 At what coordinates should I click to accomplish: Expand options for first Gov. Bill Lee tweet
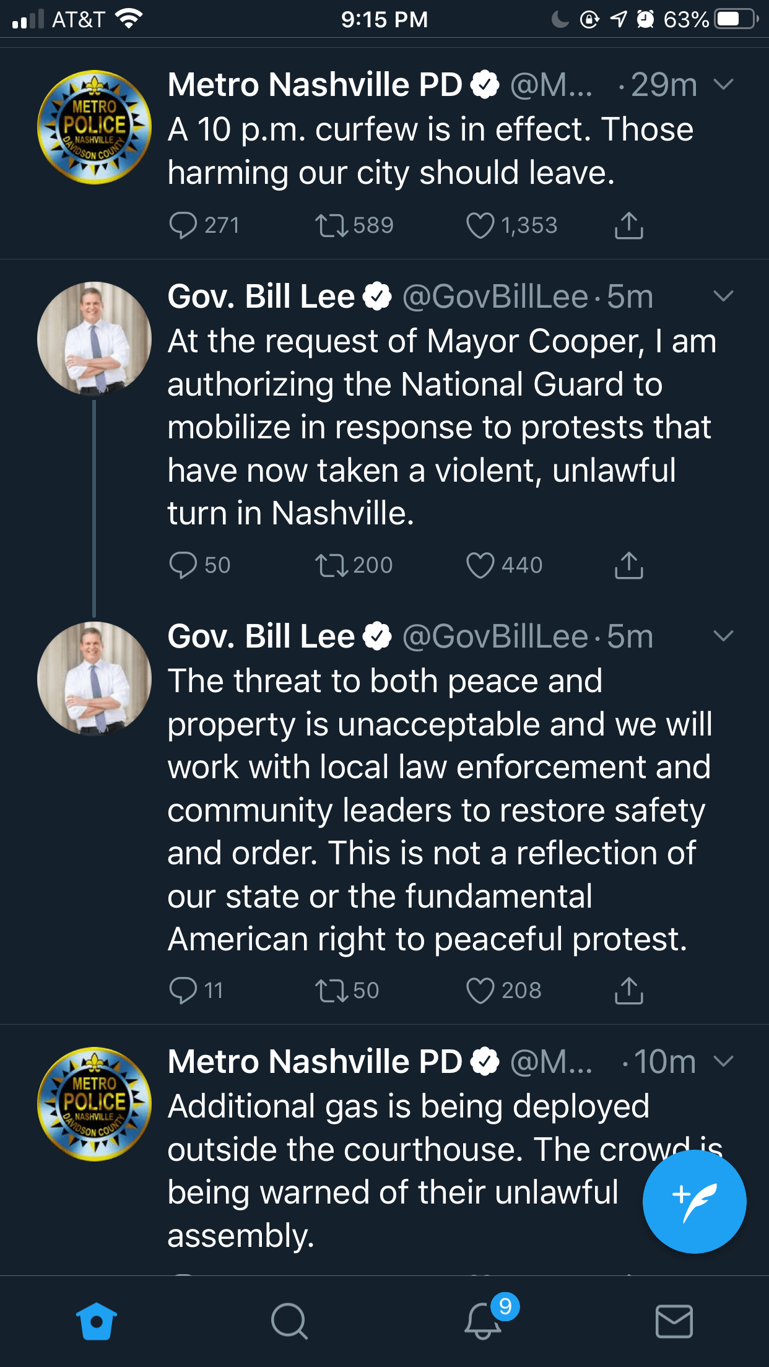(723, 296)
